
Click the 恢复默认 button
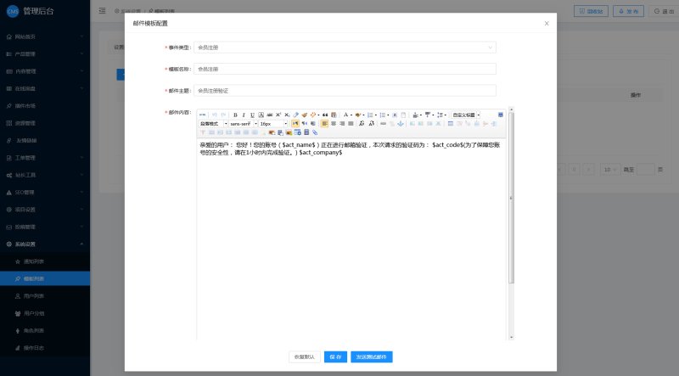tap(303, 357)
